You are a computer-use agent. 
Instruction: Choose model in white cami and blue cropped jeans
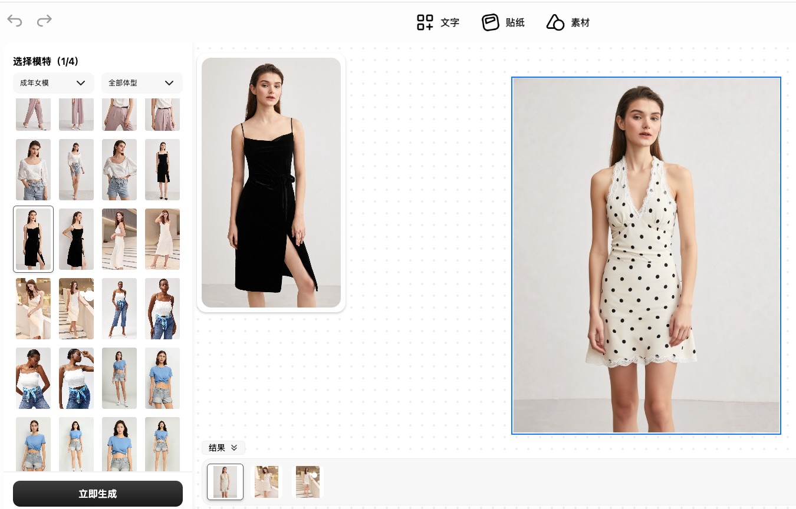pyautogui.click(x=119, y=309)
